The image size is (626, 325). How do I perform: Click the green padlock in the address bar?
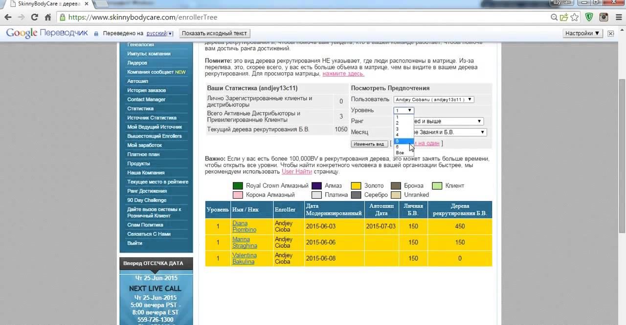63,17
